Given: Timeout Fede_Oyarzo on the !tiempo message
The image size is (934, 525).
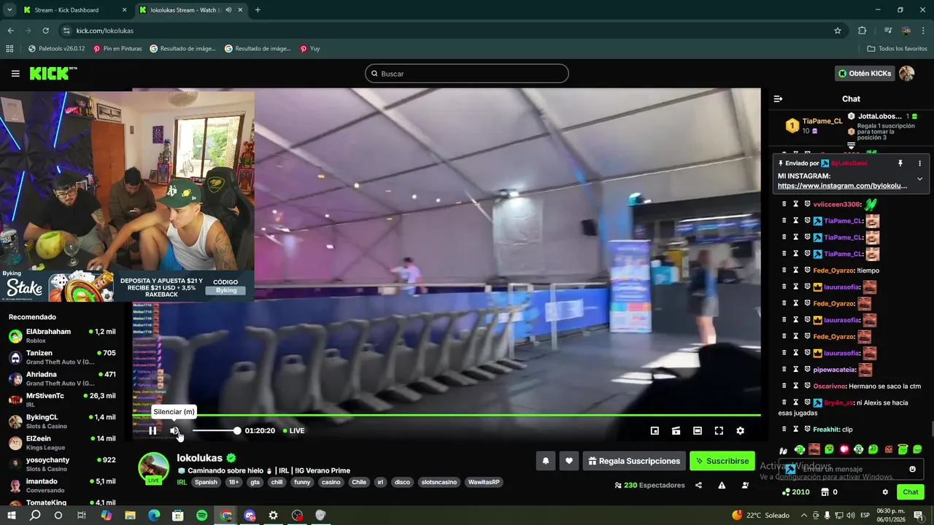Looking at the screenshot, I should (796, 271).
